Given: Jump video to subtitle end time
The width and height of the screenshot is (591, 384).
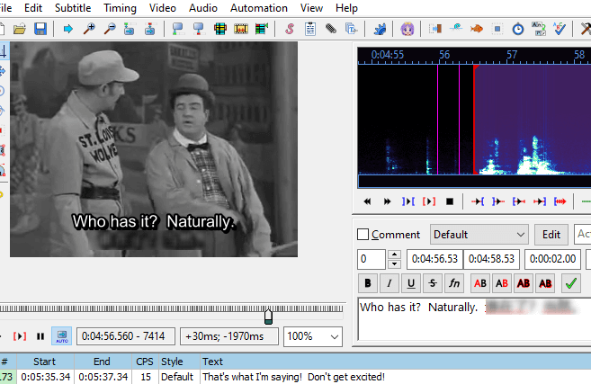Looking at the screenshot, I should coord(150,29).
